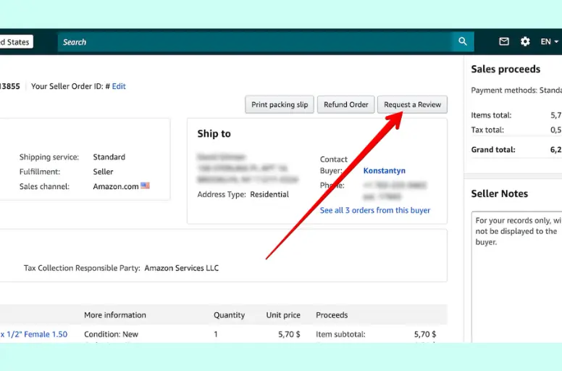Viewport: 562px width, 371px height.
Task: Click Edit next to Seller Order ID
Action: click(119, 86)
